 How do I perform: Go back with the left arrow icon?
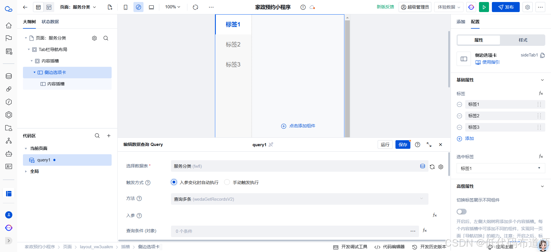coord(25,7)
